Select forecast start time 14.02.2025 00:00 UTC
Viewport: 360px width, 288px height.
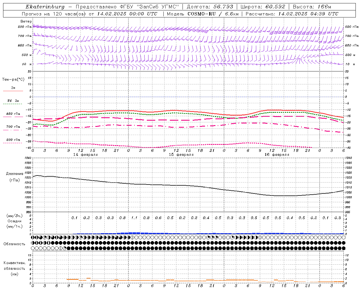click(x=127, y=14)
